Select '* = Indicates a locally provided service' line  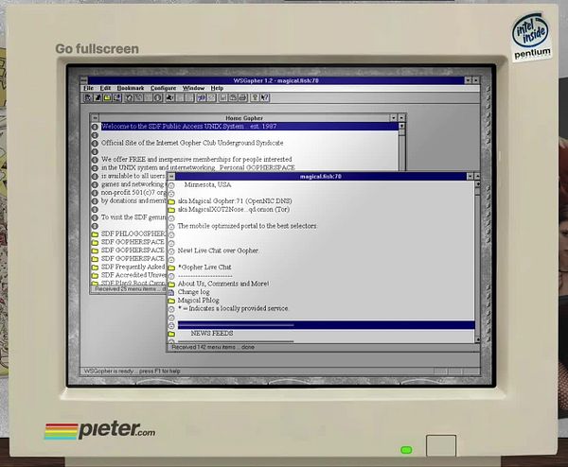[x=233, y=308]
